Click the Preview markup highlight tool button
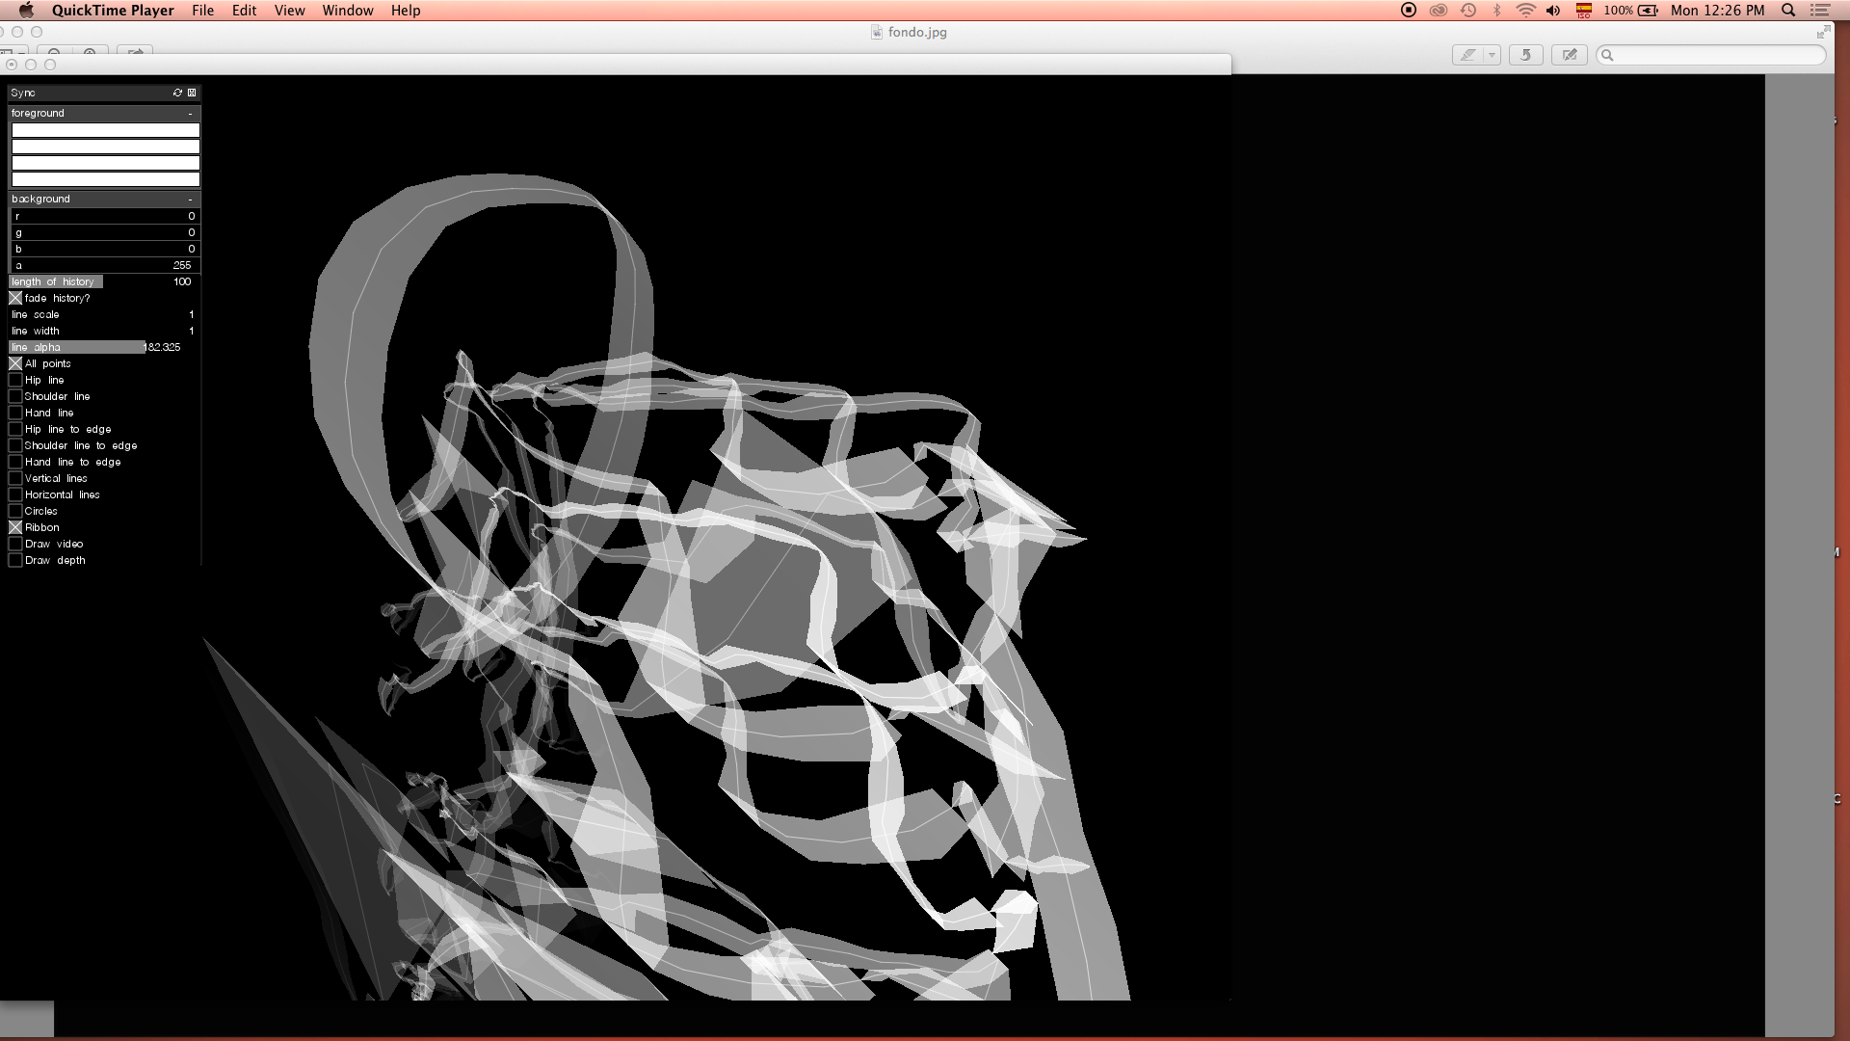Image resolution: width=1850 pixels, height=1041 pixels. pyautogui.click(x=1467, y=55)
